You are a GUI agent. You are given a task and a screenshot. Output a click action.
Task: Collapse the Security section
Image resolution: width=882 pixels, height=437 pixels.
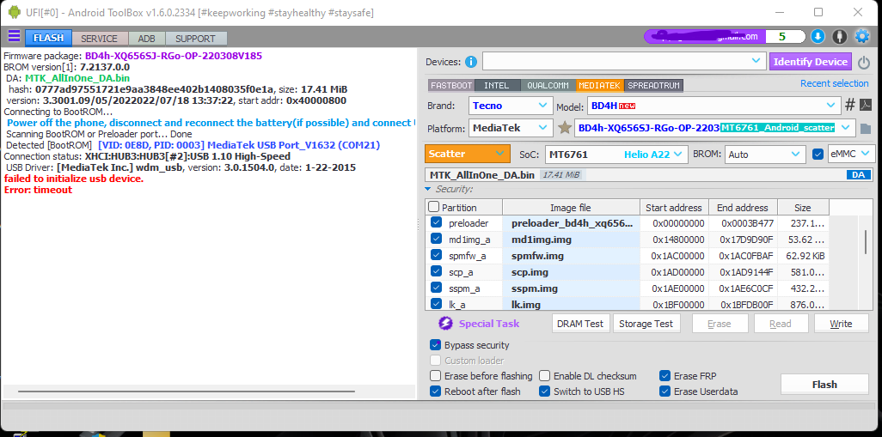pyautogui.click(x=428, y=190)
